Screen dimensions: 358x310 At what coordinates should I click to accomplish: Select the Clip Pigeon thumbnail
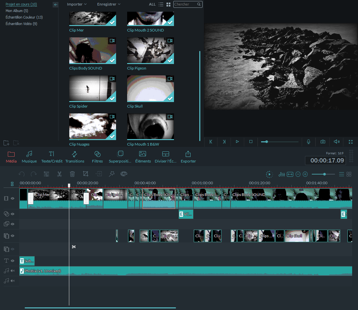point(151,51)
